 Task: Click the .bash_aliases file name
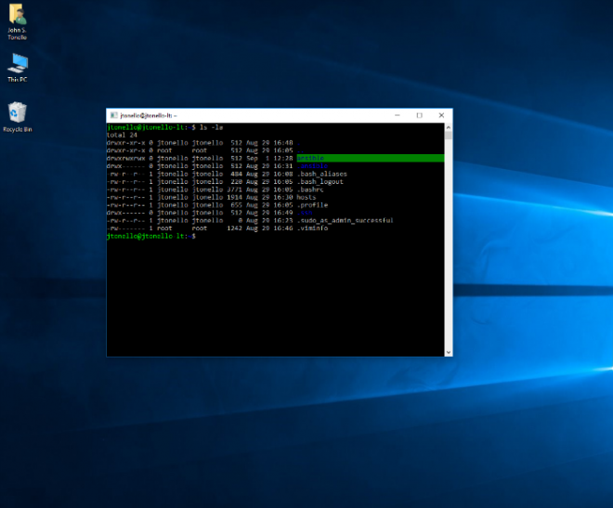coord(321,174)
